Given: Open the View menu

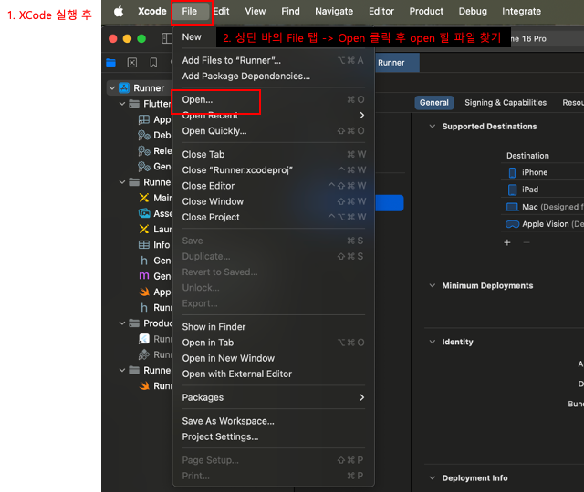Looking at the screenshot, I should point(255,12).
